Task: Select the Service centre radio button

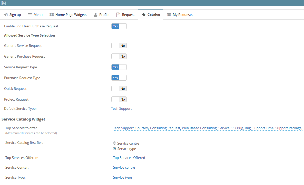Action: tap(115, 143)
